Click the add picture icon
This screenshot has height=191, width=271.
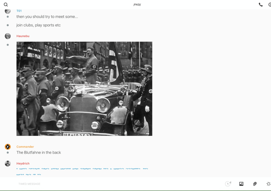pyautogui.click(x=241, y=184)
